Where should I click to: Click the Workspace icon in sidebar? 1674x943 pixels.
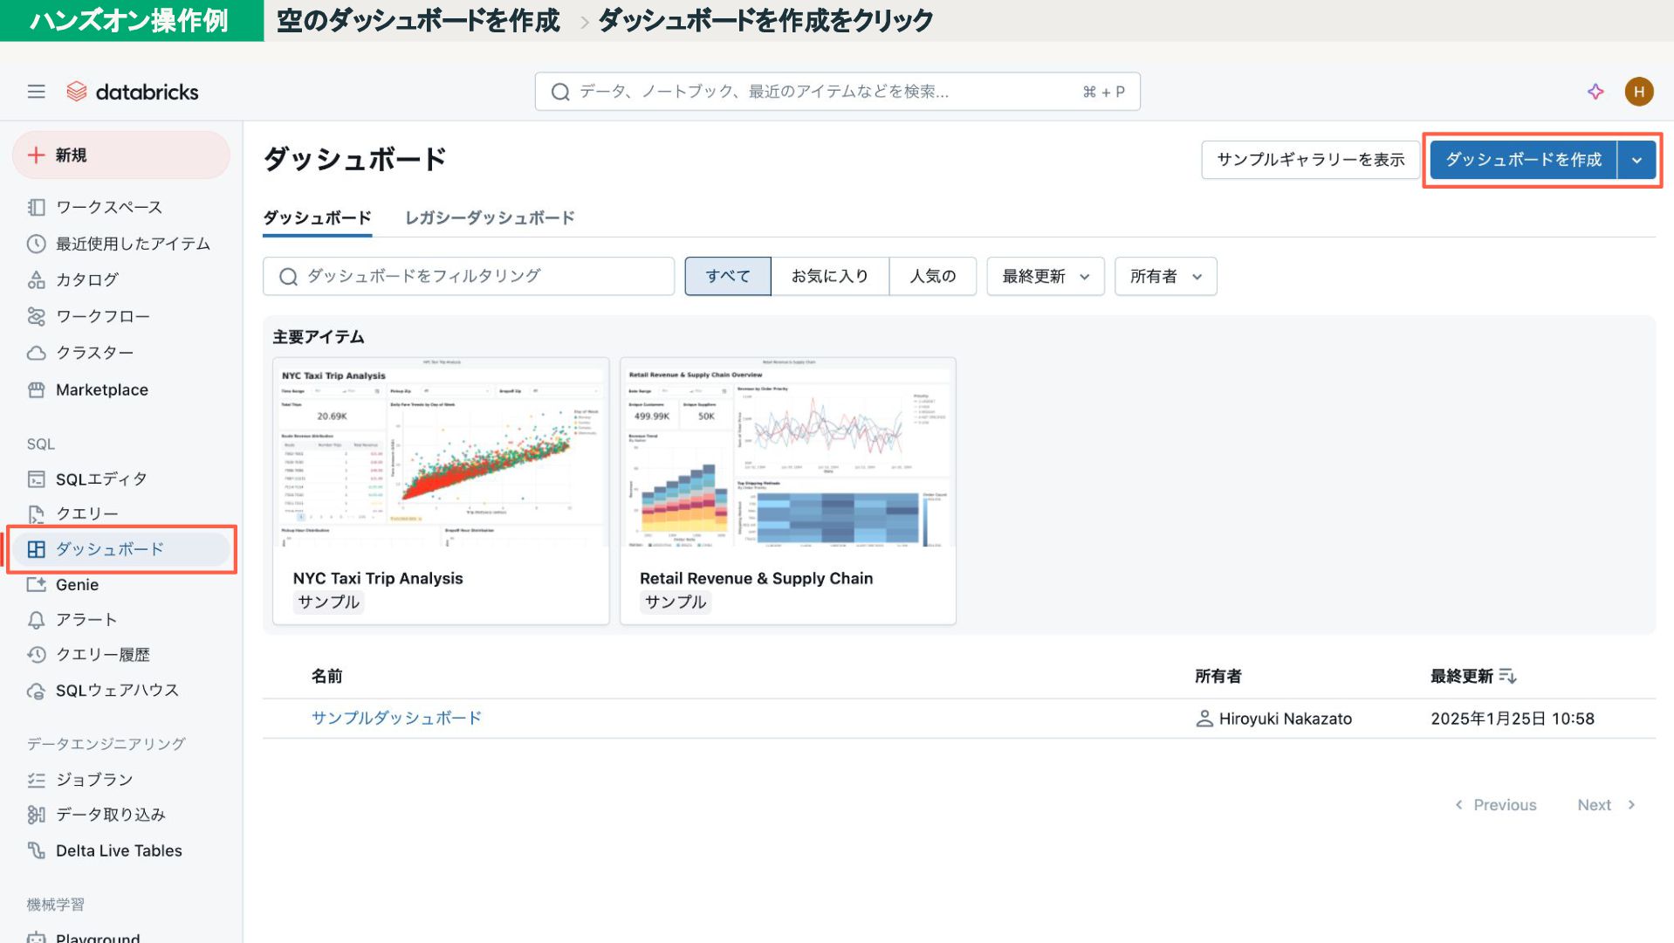36,207
